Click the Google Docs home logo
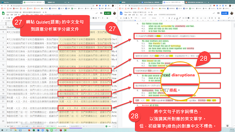The height and width of the screenshot is (132, 235). 121,13
